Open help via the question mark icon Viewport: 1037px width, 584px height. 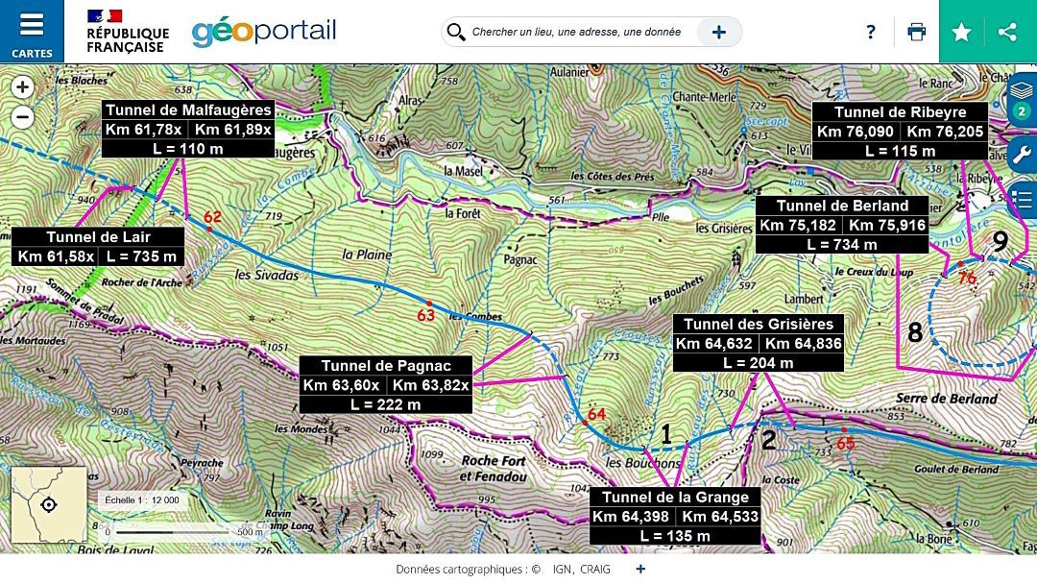[x=870, y=32]
